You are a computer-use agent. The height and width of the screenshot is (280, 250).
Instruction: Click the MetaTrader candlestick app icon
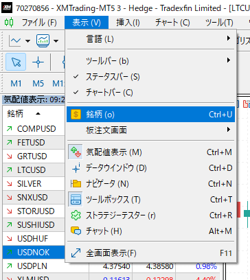tap(9, 23)
